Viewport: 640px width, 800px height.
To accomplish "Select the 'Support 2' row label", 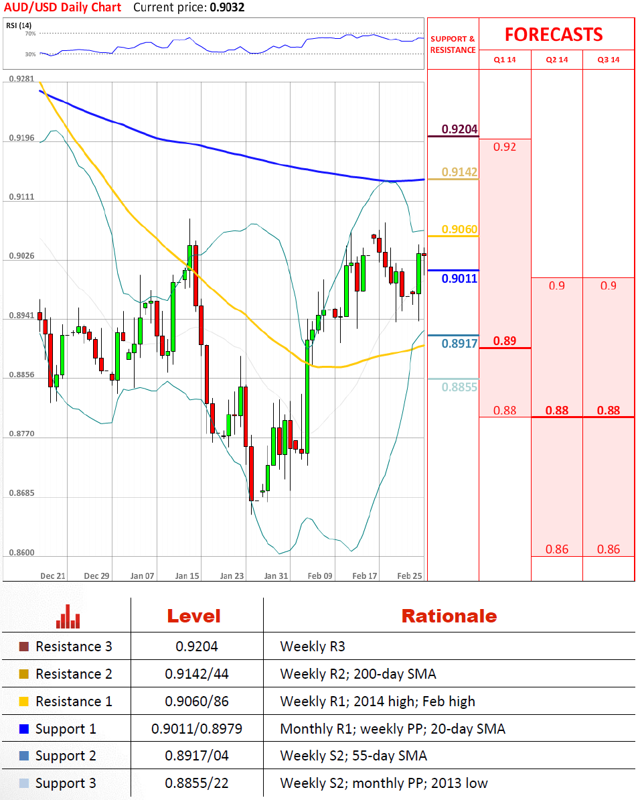I will [x=66, y=756].
